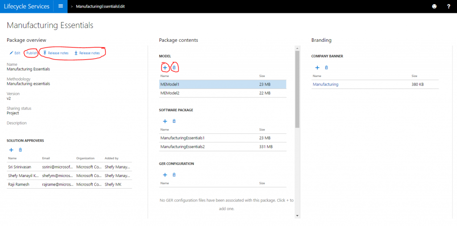Viewport: 457px width, 226px height.
Task: Add a company banner with plus icon
Action: [x=317, y=68]
